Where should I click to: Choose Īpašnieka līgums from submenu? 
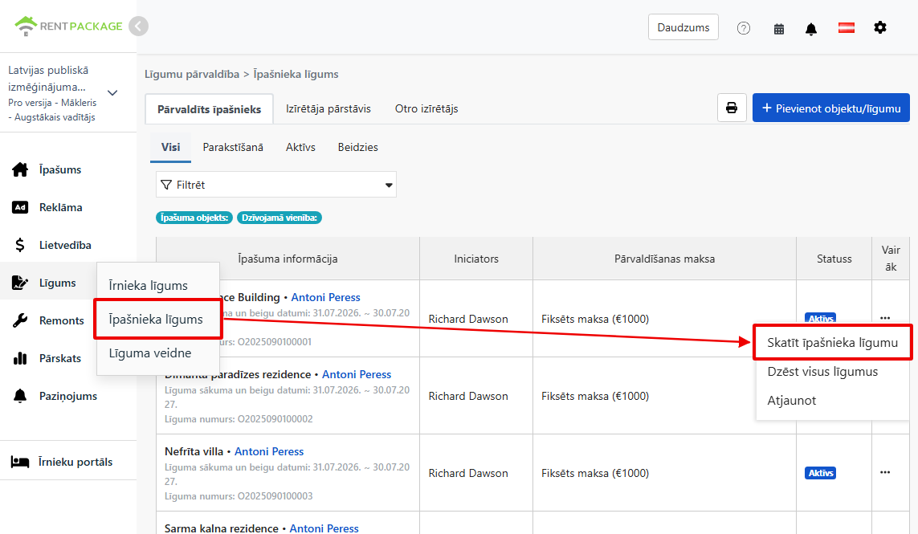point(157,319)
